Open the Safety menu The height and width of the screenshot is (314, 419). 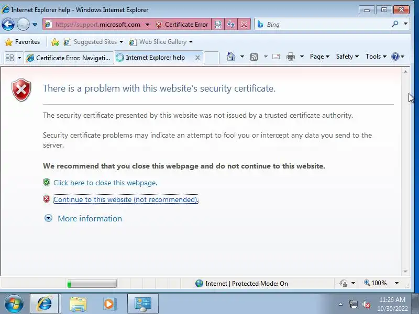pyautogui.click(x=347, y=57)
